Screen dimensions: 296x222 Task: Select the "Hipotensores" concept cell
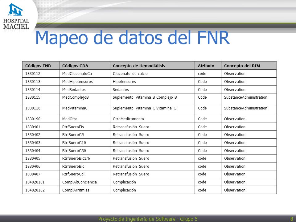pos(152,81)
